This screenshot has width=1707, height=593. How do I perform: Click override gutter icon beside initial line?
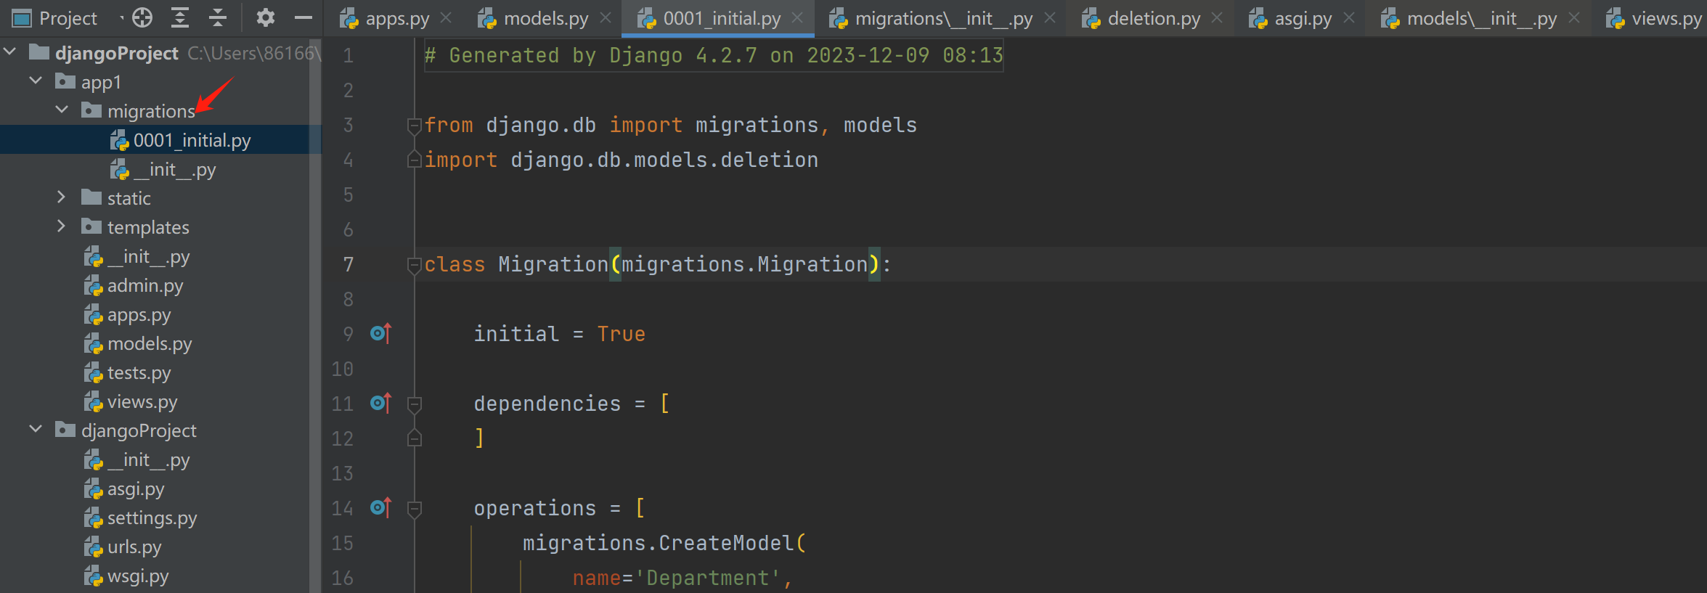pos(380,333)
